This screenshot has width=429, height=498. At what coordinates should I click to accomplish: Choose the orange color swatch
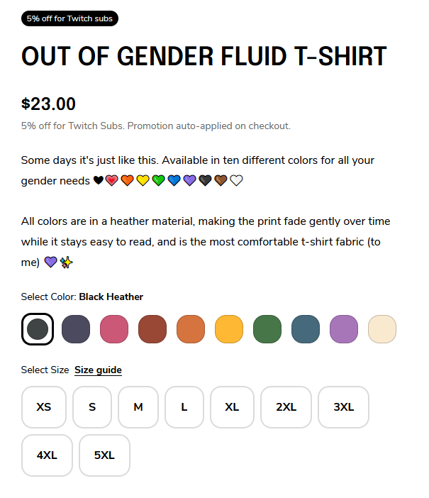[191, 329]
